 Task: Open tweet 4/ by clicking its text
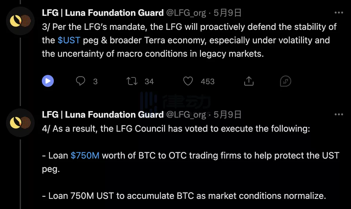(x=176, y=129)
